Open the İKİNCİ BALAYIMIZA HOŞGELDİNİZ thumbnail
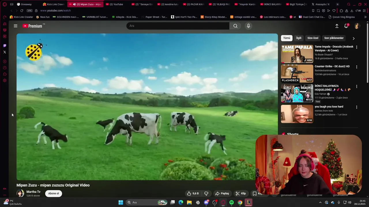This screenshot has width=369, height=207. (x=297, y=93)
